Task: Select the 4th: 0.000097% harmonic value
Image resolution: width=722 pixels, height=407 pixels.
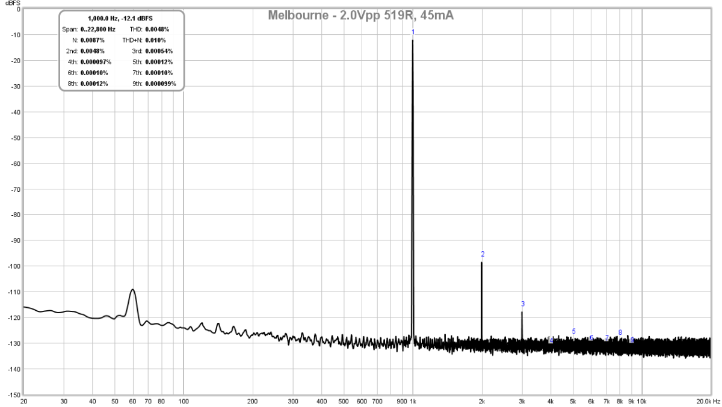Action: tap(96, 61)
